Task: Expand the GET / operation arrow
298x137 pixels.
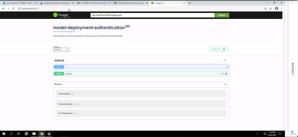Action: [x=227, y=67]
